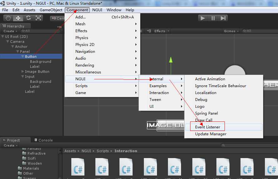Image resolution: width=278 pixels, height=179 pixels.
Task: Collapse the Input node arrow
Action: point(23,77)
